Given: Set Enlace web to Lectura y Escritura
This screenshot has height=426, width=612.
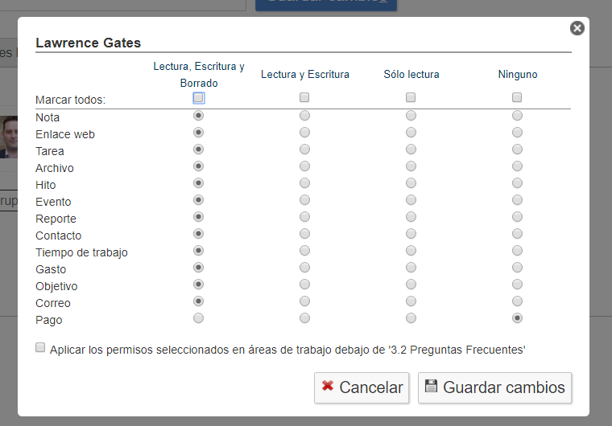Looking at the screenshot, I should tap(305, 133).
